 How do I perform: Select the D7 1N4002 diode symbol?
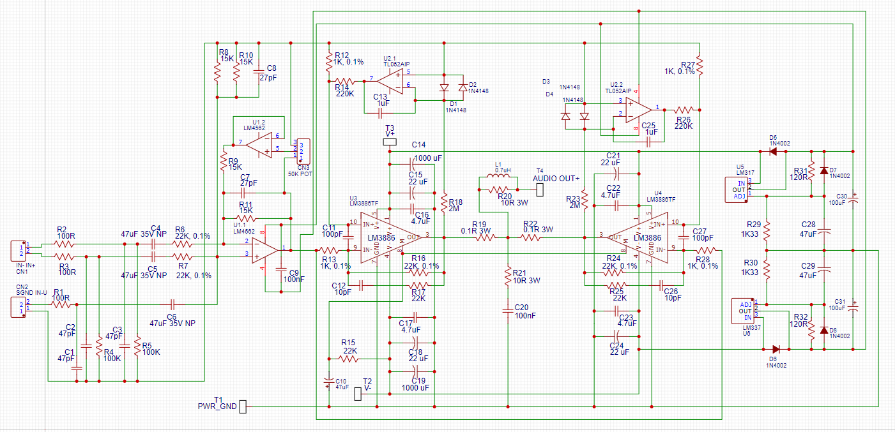(824, 170)
